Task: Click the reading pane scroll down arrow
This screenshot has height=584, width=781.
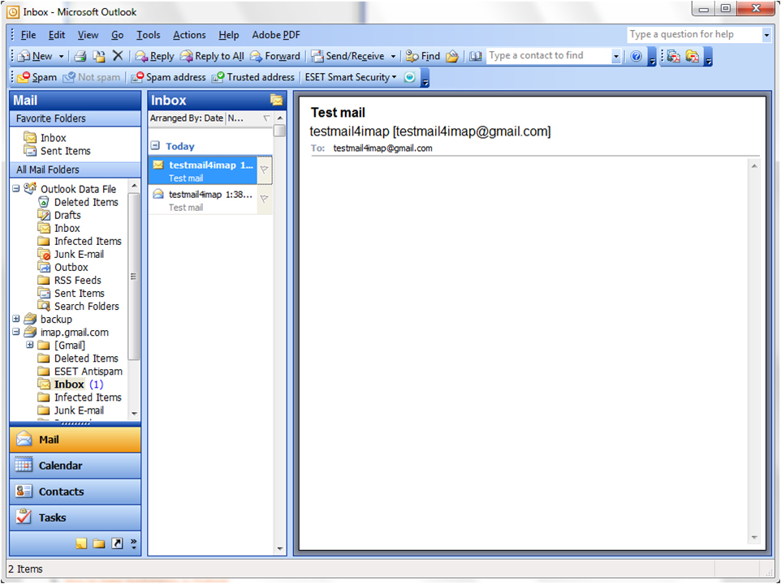Action: (x=754, y=537)
